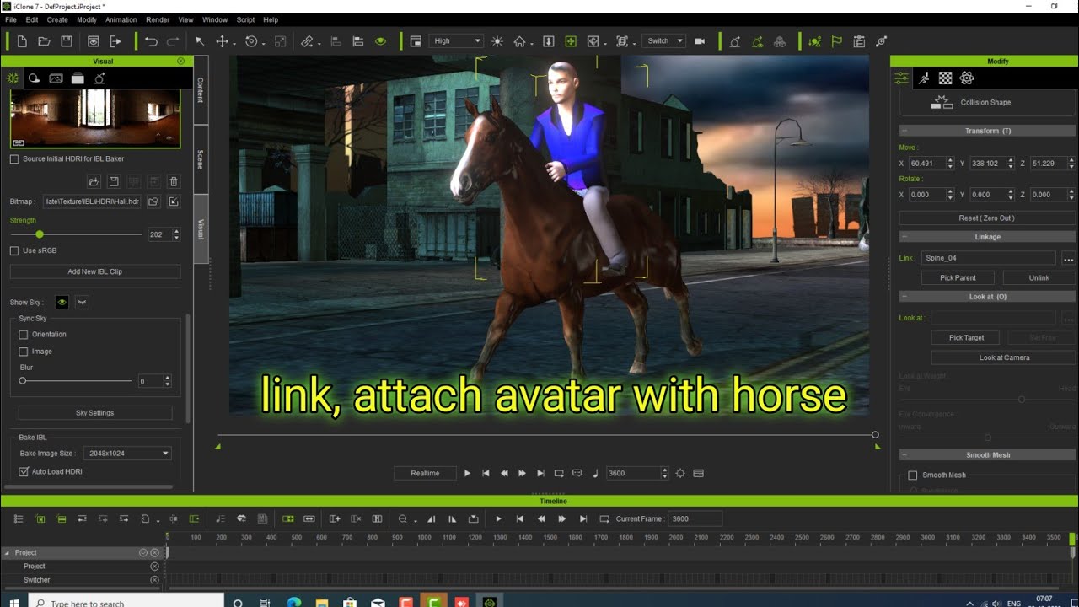This screenshot has height=607, width=1079.
Task: Undo the last action
Action: (151, 41)
